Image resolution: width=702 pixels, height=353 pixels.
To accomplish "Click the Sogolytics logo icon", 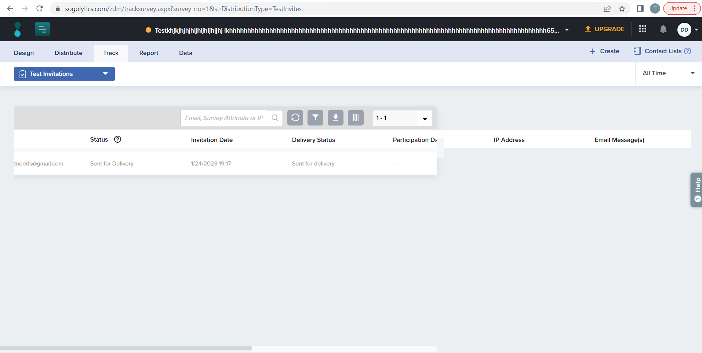I will pos(17,29).
